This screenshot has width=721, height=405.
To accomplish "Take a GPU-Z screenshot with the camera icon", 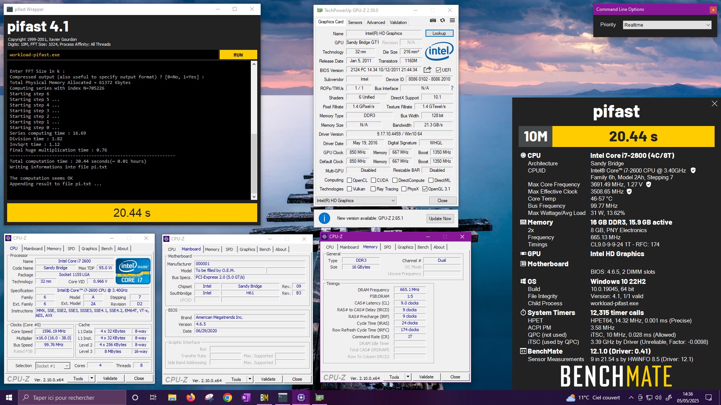I will pyautogui.click(x=433, y=21).
